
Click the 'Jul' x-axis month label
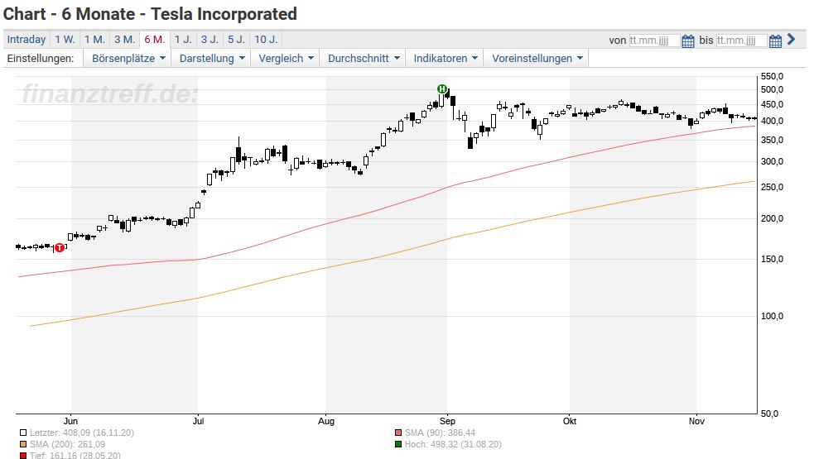point(198,421)
